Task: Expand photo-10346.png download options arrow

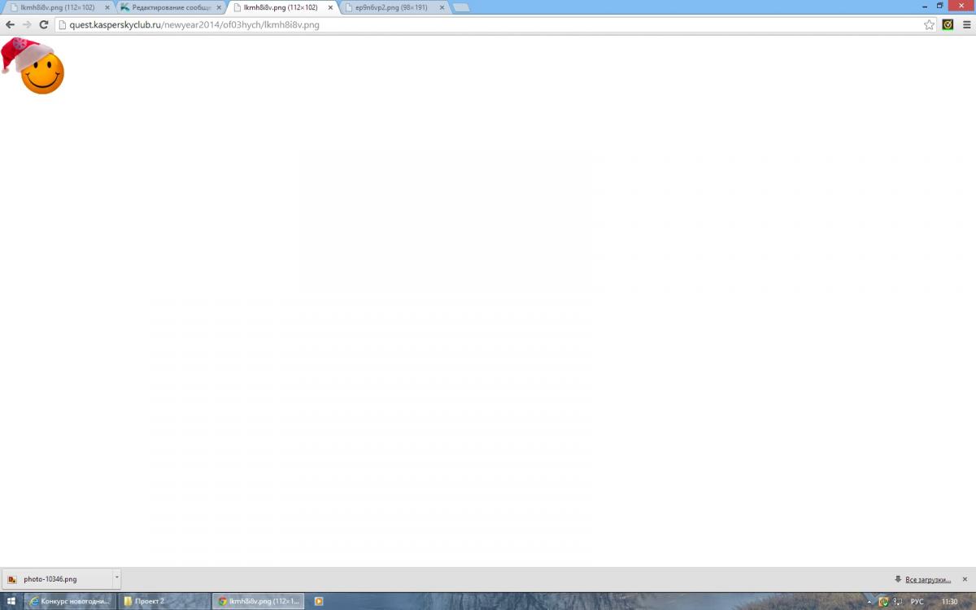Action: click(x=116, y=579)
